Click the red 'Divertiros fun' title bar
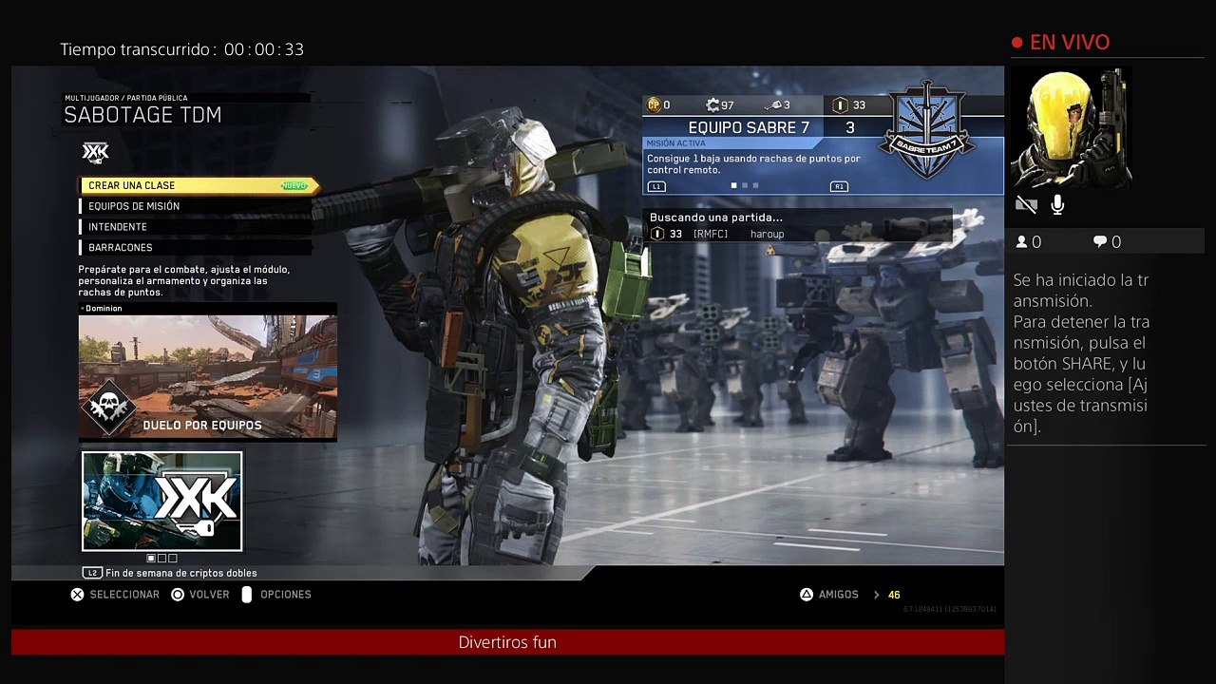Image resolution: width=1216 pixels, height=684 pixels. tap(507, 642)
